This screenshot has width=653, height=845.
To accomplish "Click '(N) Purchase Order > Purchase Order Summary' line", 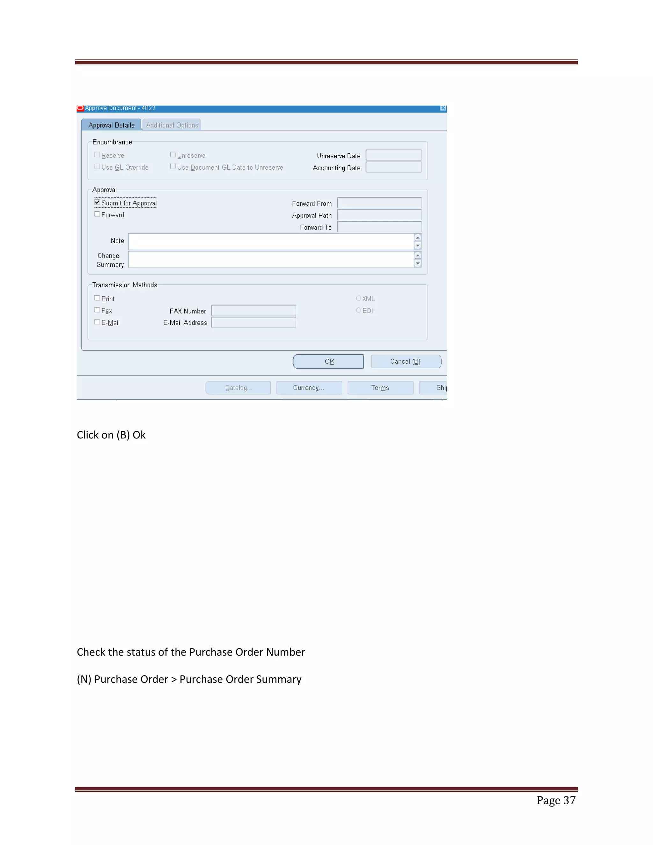I will click(189, 680).
